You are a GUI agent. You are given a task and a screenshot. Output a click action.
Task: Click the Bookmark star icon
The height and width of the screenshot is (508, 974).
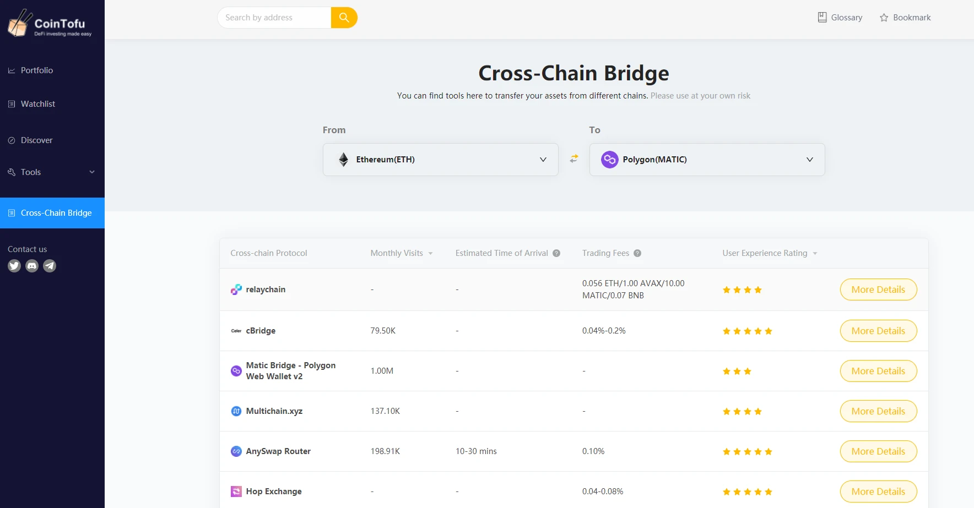[x=884, y=18]
